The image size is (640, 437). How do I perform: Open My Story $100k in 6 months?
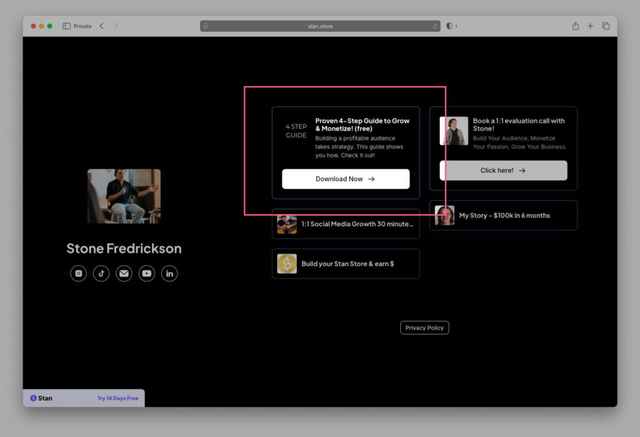(503, 215)
